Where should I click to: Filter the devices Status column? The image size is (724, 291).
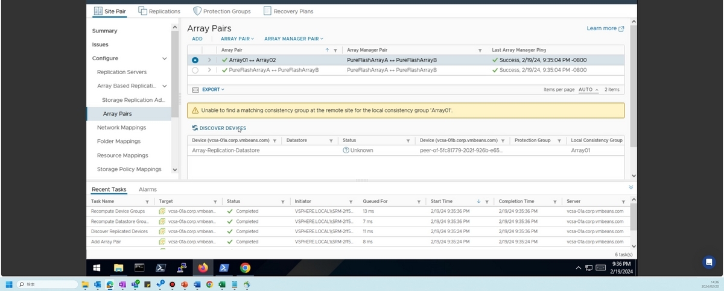(x=408, y=140)
